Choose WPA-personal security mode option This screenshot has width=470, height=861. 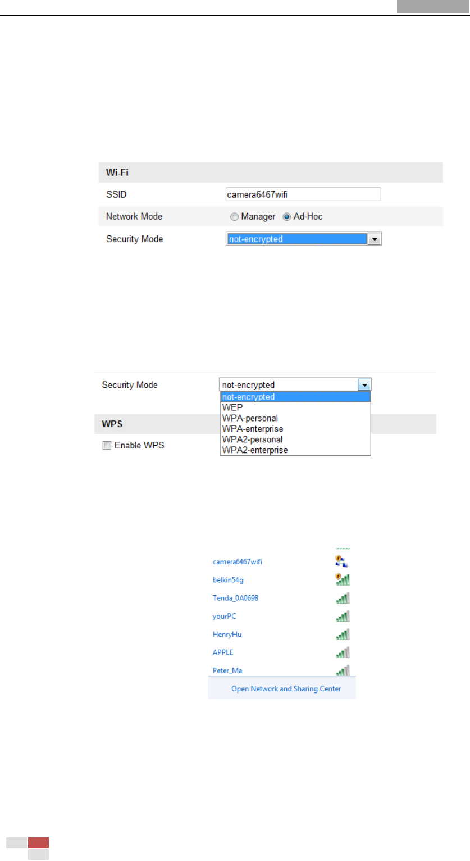point(295,418)
